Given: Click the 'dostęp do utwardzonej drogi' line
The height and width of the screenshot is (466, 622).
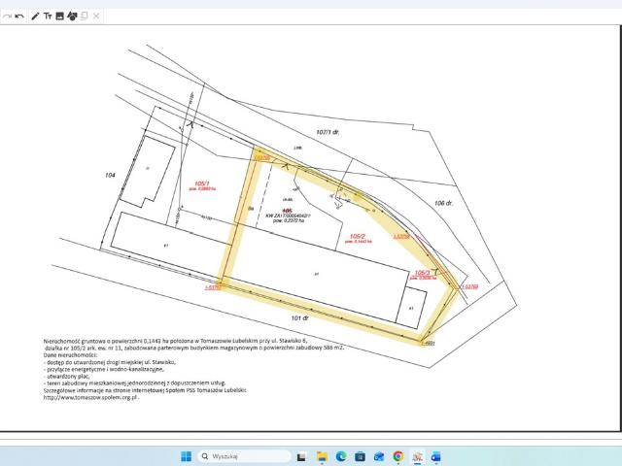Looking at the screenshot, I should [110, 362].
